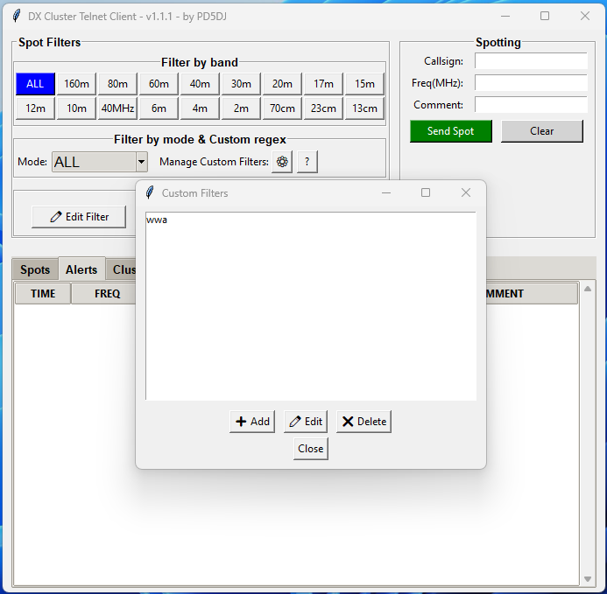Delete the selected custom filter
Image resolution: width=607 pixels, height=594 pixels.
tap(363, 422)
